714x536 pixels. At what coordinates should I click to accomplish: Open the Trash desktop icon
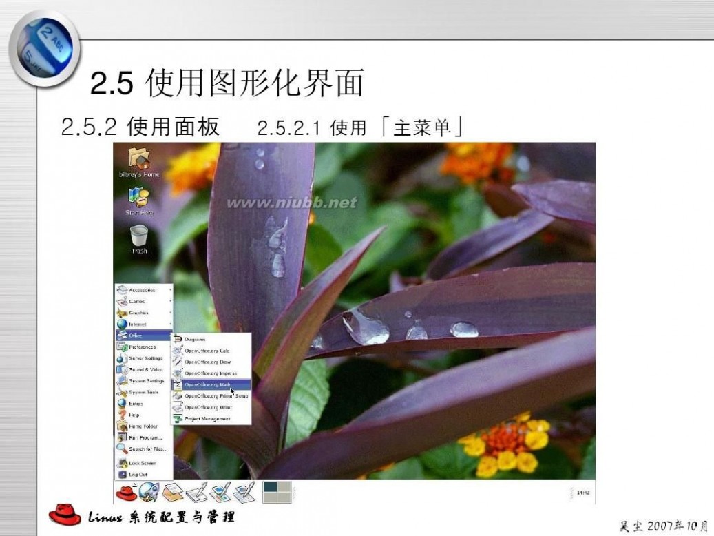(x=139, y=239)
